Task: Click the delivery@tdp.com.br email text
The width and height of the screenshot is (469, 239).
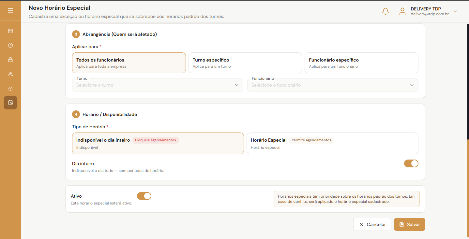Action: coord(430,14)
